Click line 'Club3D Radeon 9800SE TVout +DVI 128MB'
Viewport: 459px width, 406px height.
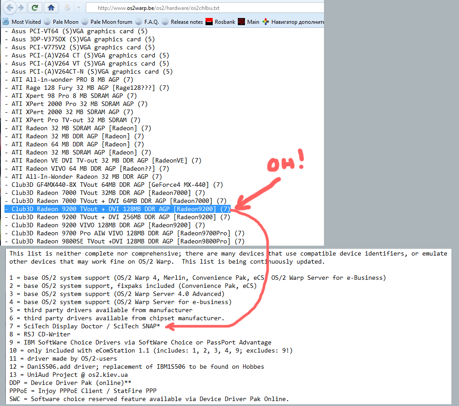pyautogui.click(x=124, y=241)
